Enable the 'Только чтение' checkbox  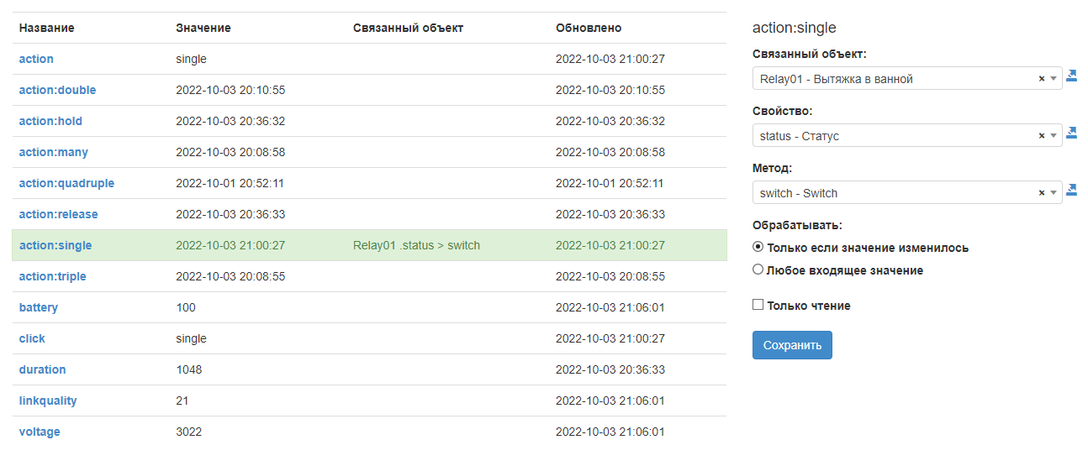tap(758, 305)
